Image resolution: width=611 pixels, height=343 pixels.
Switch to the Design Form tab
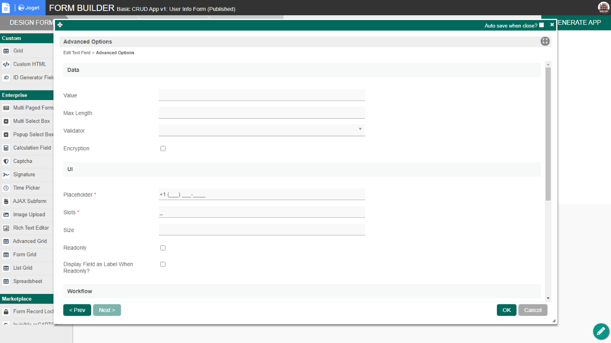(x=29, y=22)
